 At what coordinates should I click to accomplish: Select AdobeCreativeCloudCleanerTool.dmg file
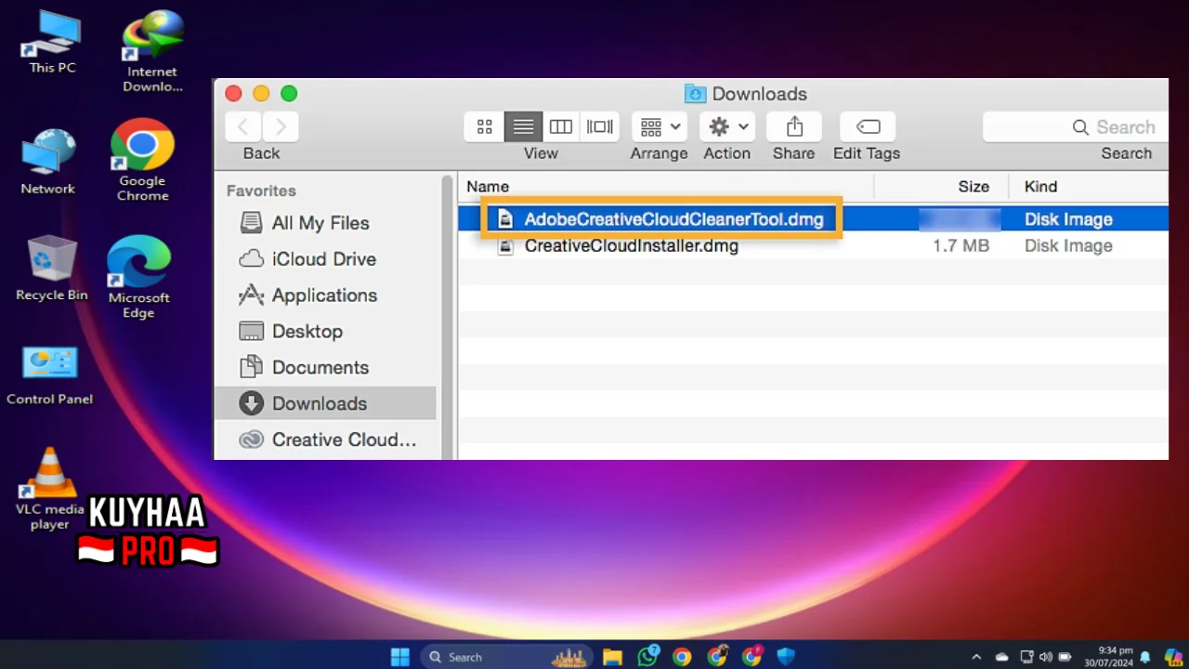(x=673, y=220)
